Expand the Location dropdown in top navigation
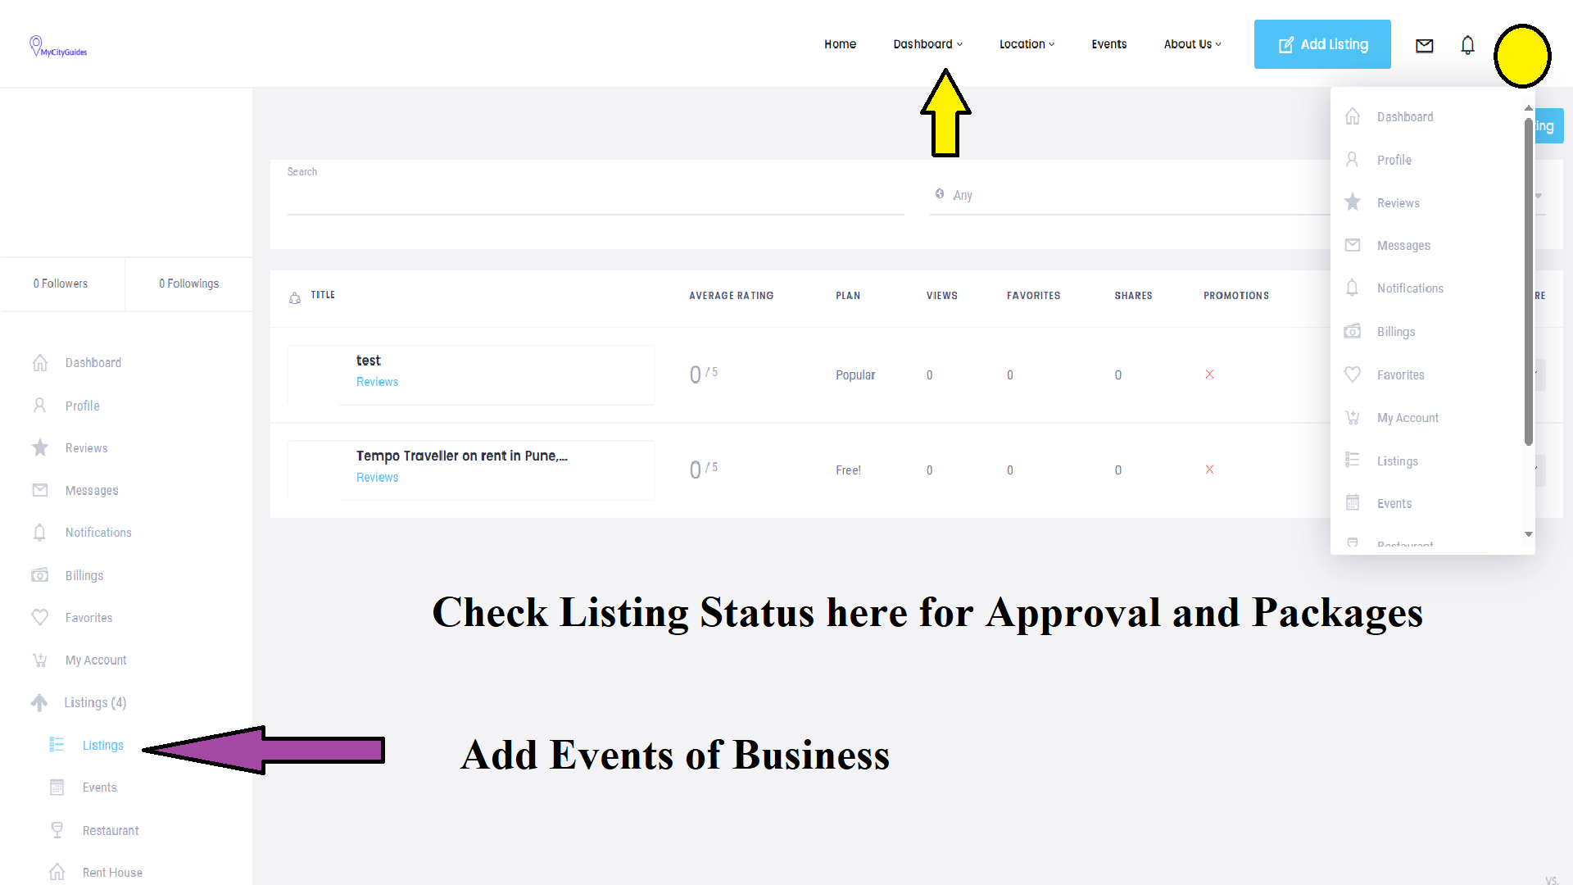 (1027, 44)
